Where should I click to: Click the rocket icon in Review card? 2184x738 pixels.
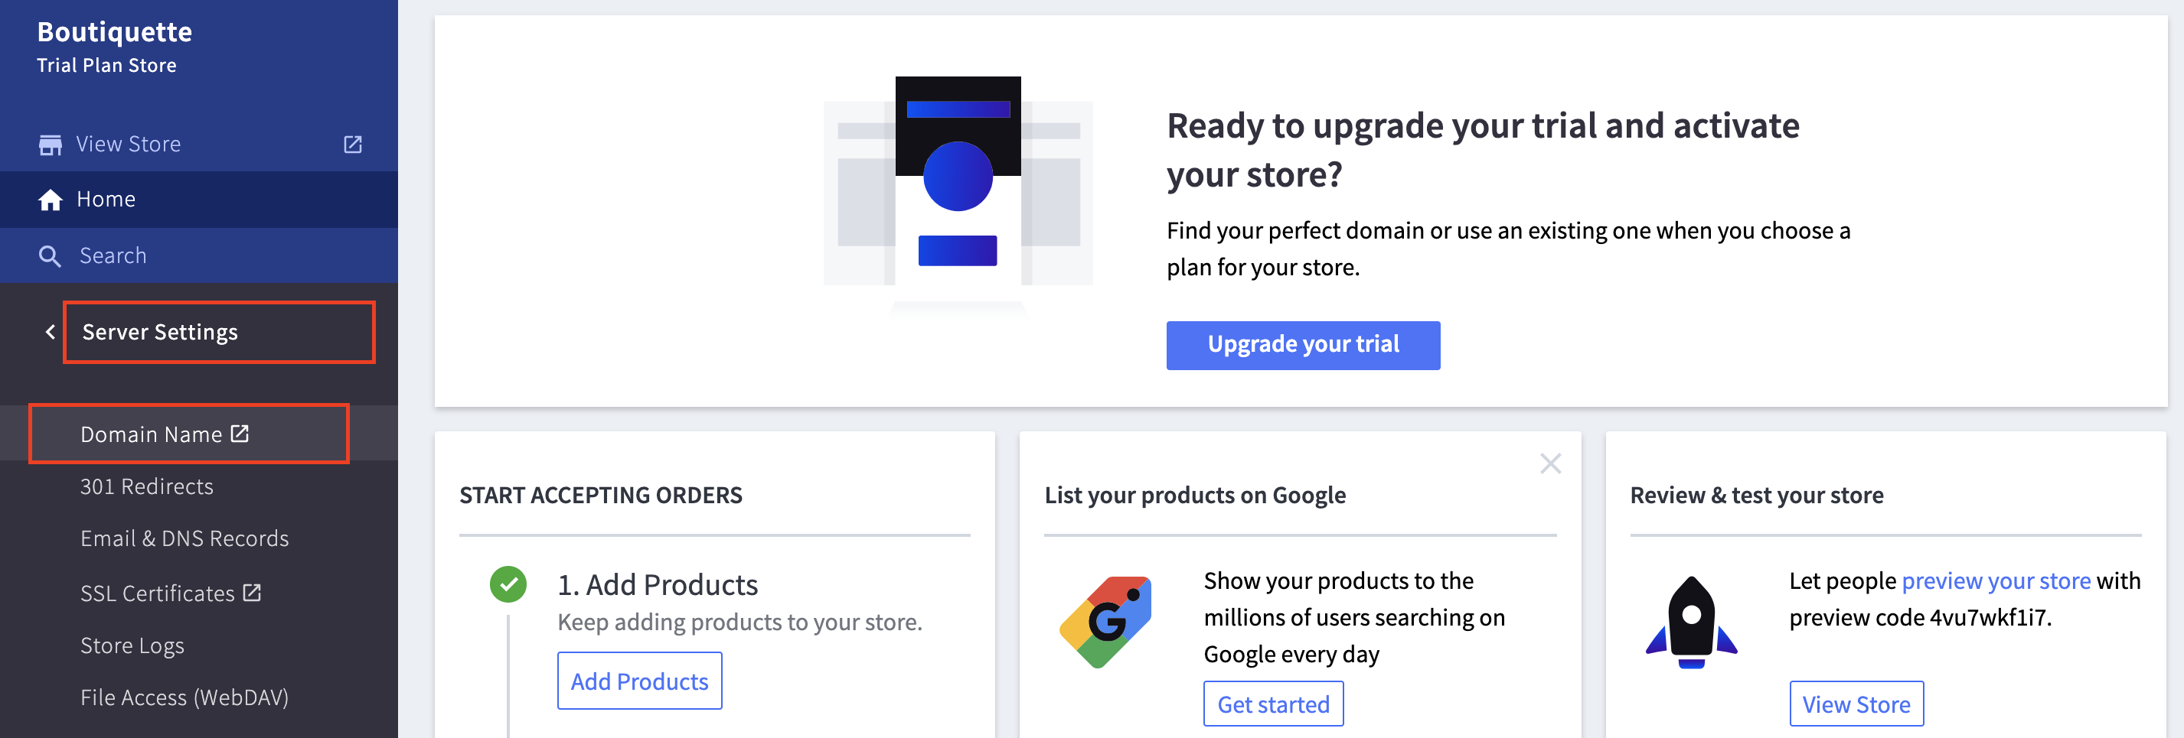[x=1690, y=622]
